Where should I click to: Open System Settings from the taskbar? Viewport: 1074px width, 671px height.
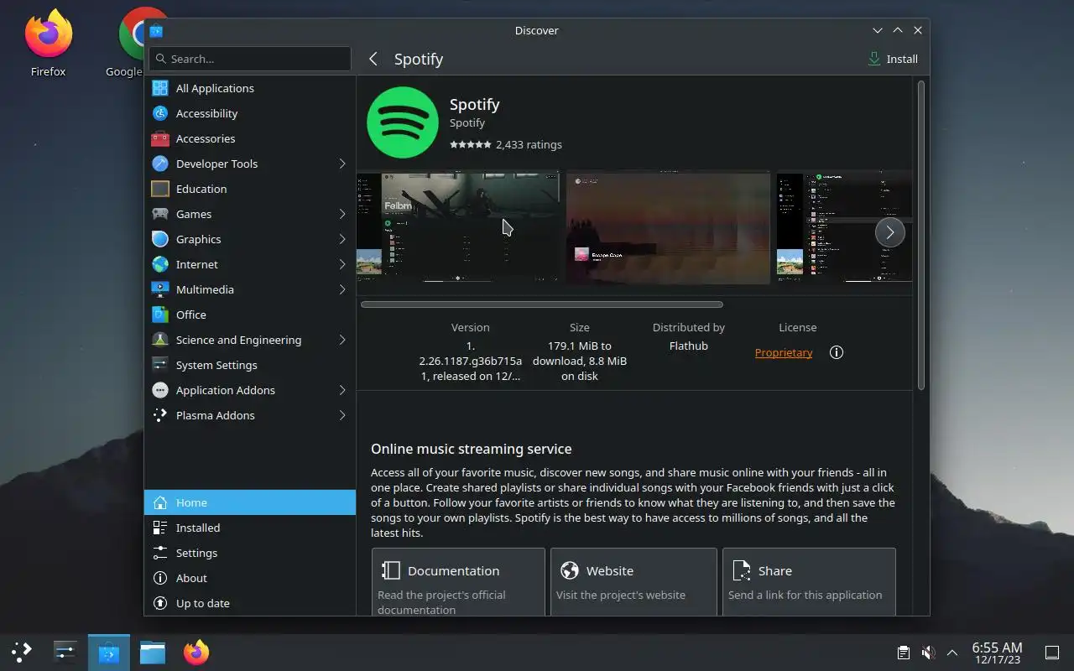coord(65,652)
